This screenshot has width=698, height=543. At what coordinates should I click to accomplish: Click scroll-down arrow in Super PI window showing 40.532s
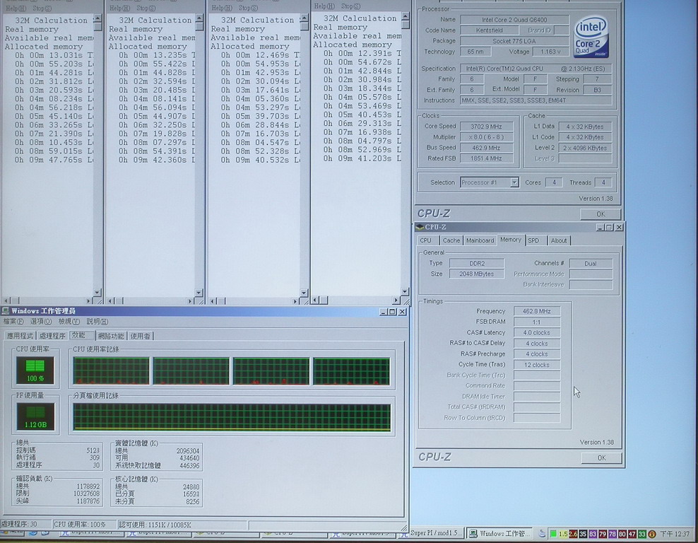tap(304, 293)
